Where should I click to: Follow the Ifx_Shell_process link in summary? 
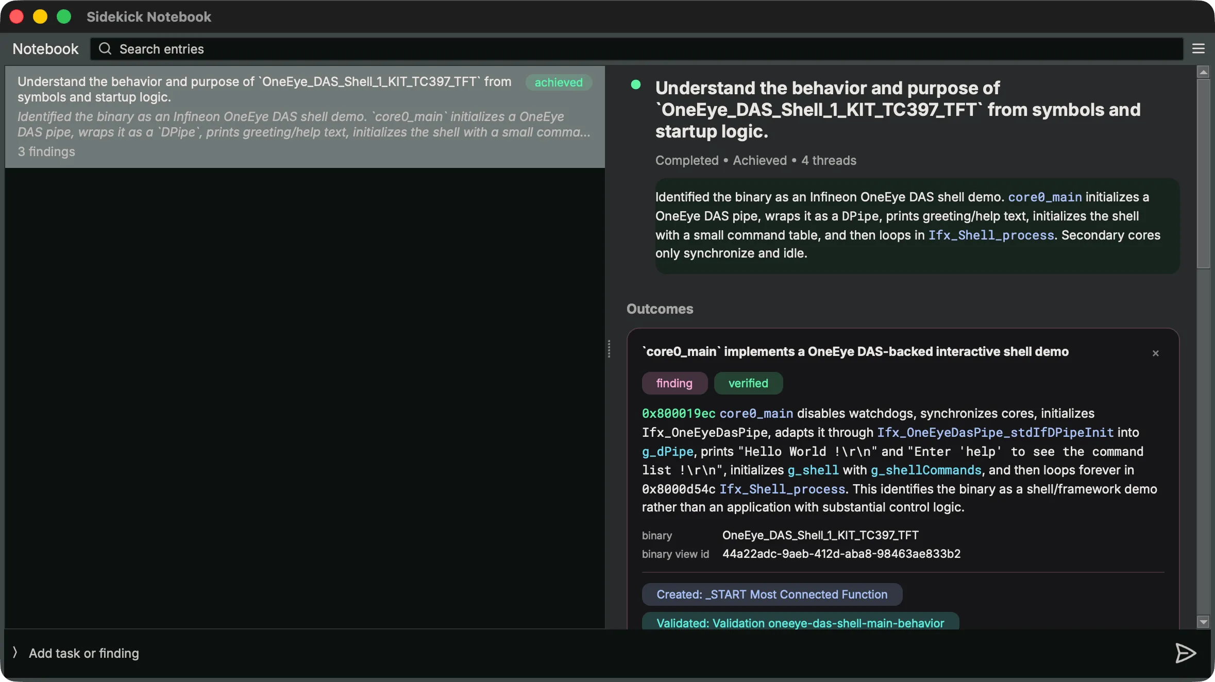click(991, 235)
